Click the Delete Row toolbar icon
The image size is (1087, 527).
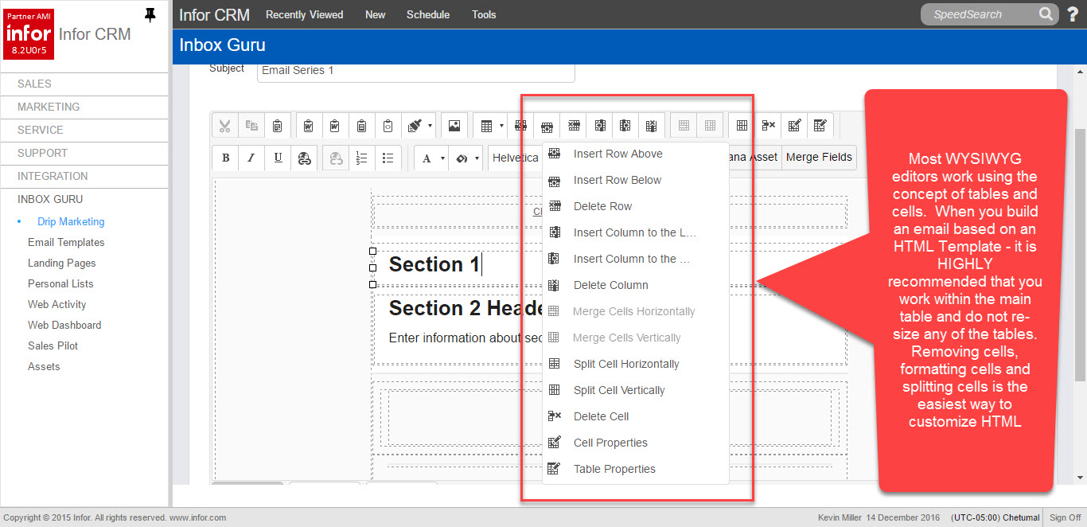point(573,126)
